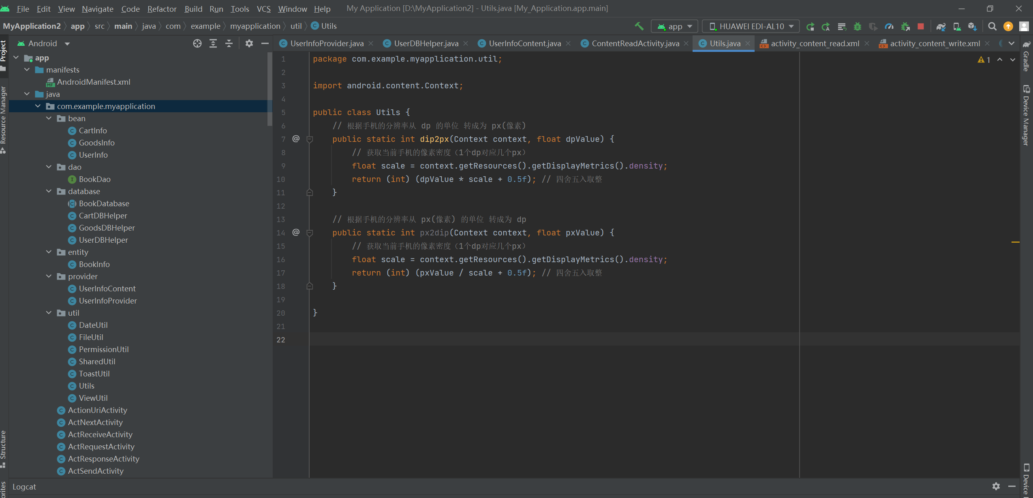Click the Debug app bug icon

point(858,26)
